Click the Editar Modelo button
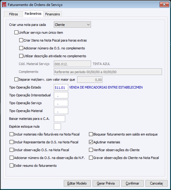171x190 pixels. click(x=77, y=184)
